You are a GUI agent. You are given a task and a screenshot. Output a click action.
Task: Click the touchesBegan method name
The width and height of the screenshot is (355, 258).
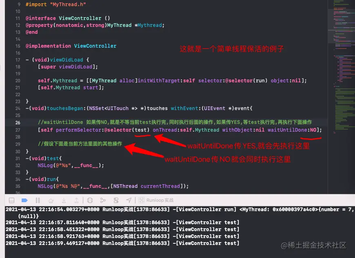(x=65, y=108)
